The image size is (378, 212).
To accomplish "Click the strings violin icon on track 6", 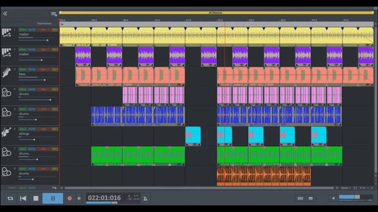I will pos(6,132).
